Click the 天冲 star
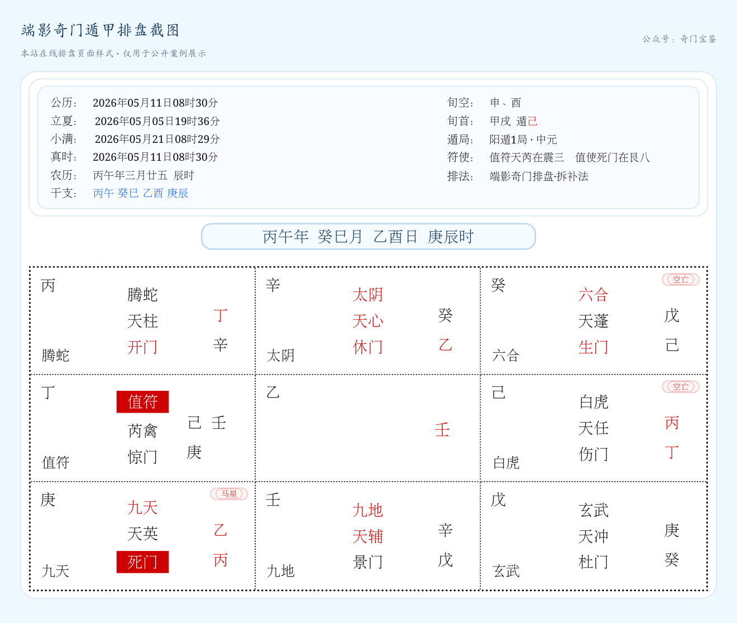The image size is (737, 623). point(594,536)
